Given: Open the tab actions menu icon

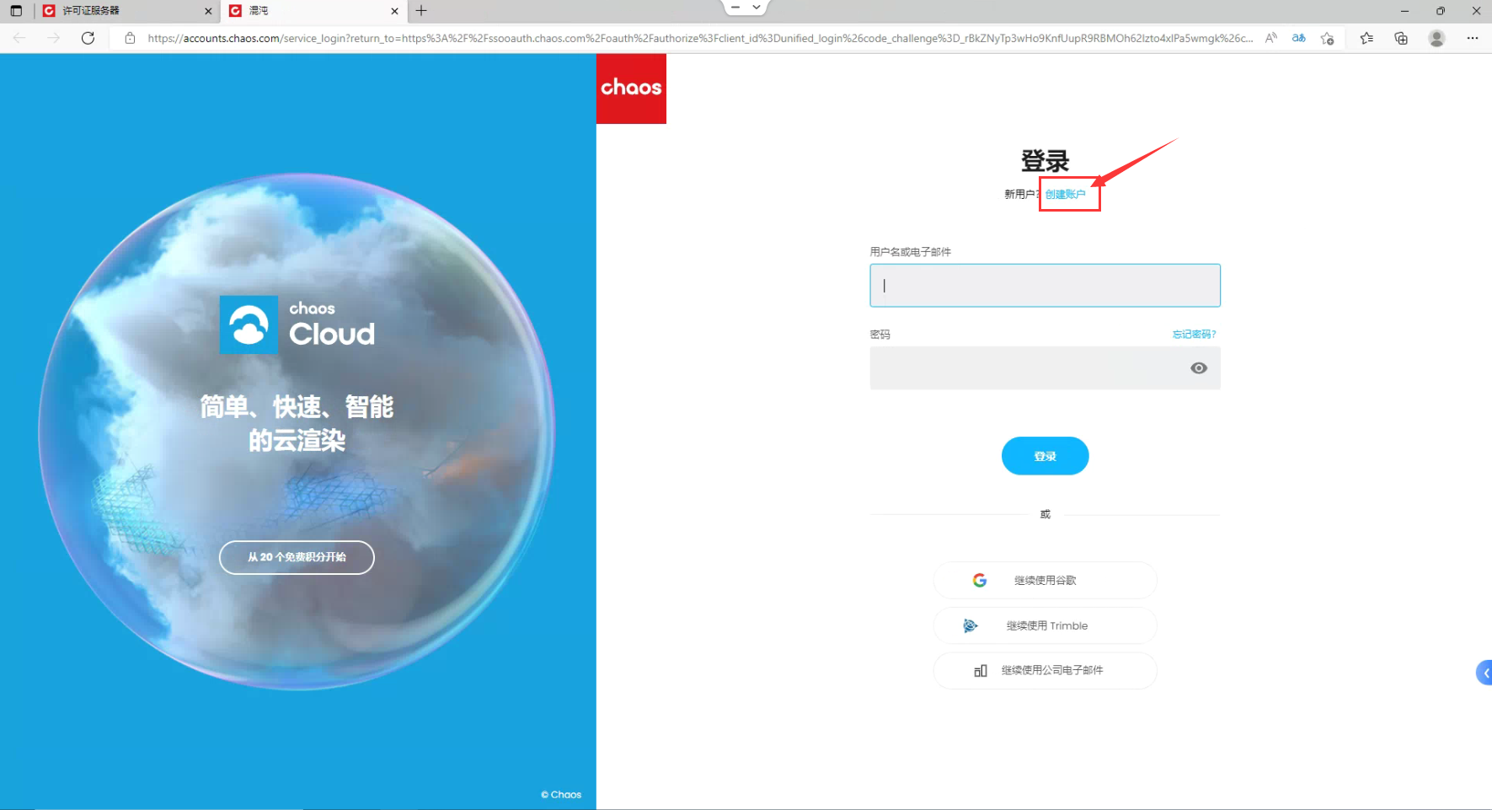Looking at the screenshot, I should coord(16,11).
